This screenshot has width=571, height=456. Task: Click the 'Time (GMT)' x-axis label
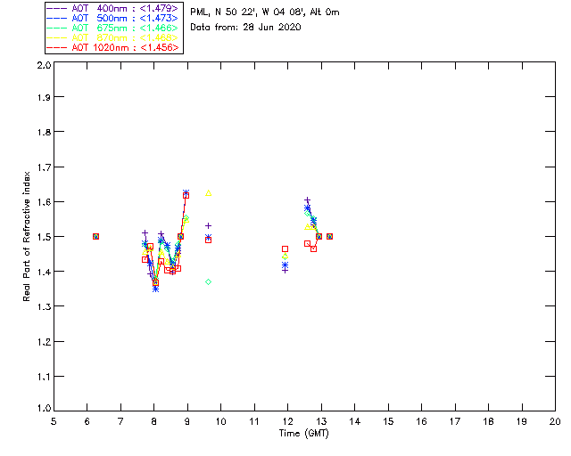coord(304,434)
